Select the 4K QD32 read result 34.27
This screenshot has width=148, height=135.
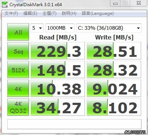58,107
